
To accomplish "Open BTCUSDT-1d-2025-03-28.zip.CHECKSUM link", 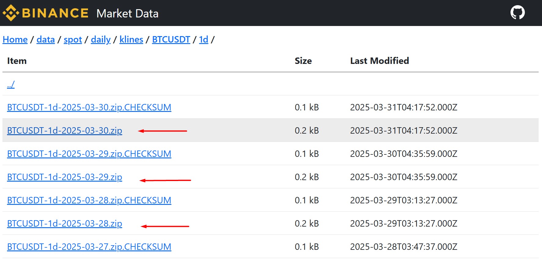I will [x=89, y=200].
